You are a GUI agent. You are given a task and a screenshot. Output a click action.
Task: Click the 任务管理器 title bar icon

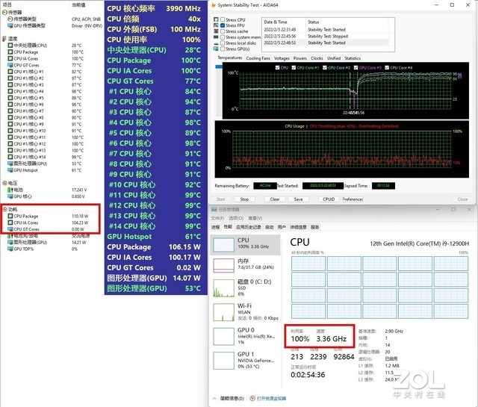point(214,209)
